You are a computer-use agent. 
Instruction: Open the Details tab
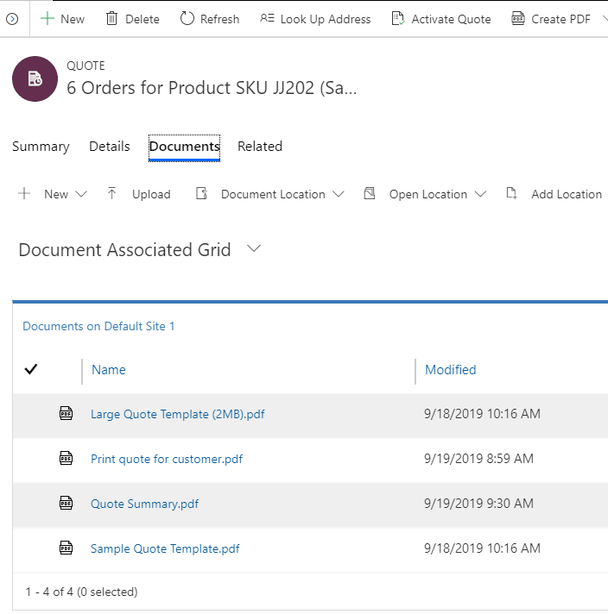(110, 147)
